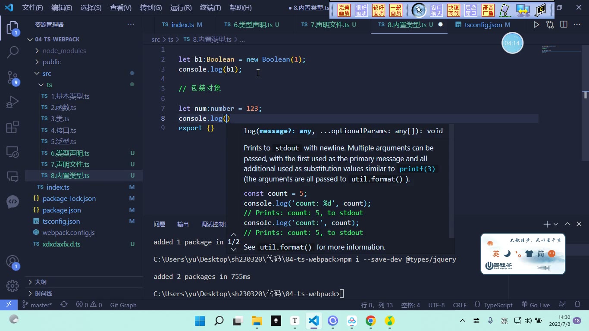The width and height of the screenshot is (589, 331).
Task: Open the Accounts menu icon
Action: 13,262
